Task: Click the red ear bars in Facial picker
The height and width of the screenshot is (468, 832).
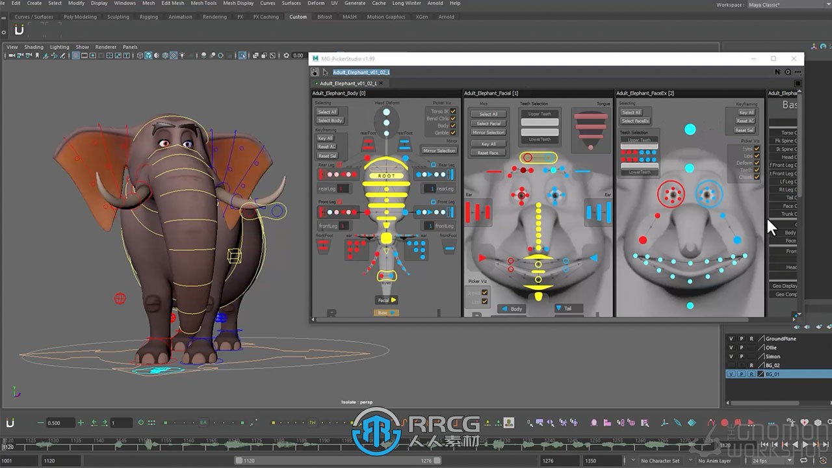Action: point(478,212)
